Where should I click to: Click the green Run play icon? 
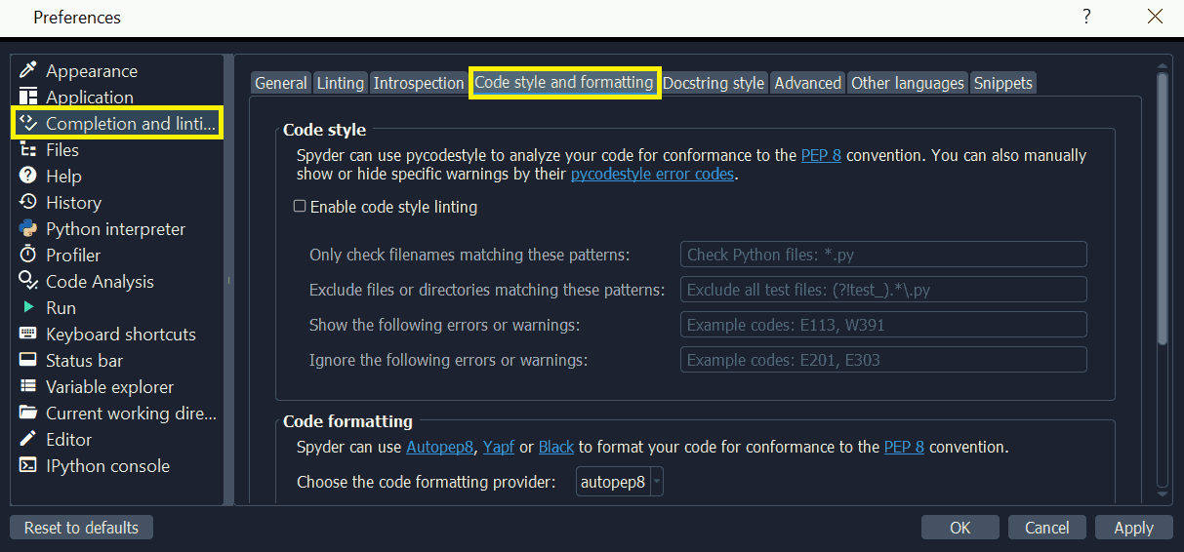(28, 307)
